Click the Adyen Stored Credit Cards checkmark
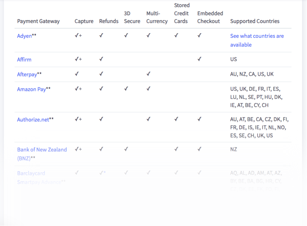 coord(176,35)
